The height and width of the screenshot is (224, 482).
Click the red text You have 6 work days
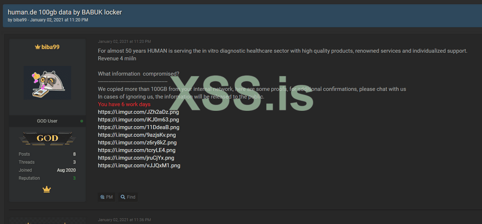(124, 104)
